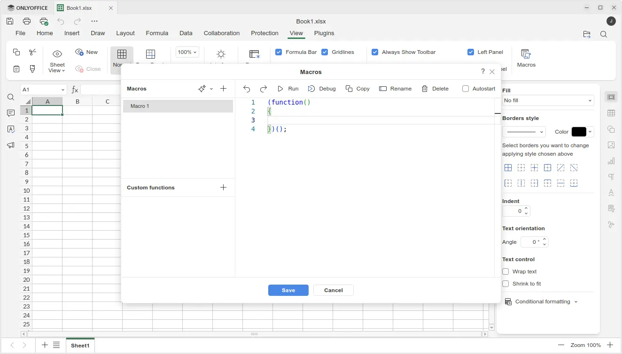Click the Copy icon in the ribbon
Viewport: 622px width, 354px height.
point(16,52)
